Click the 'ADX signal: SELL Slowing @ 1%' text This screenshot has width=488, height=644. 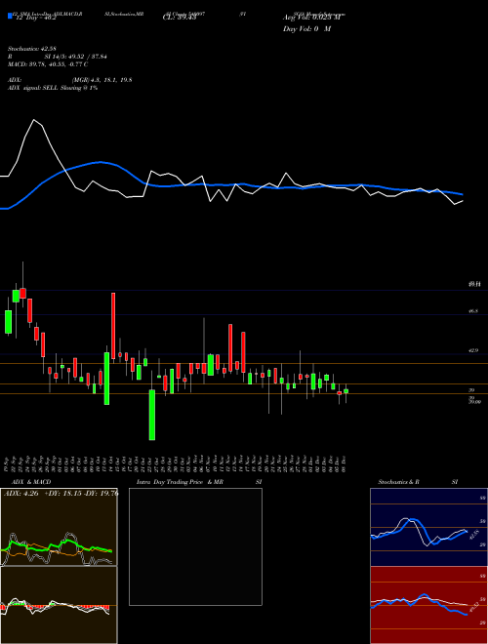(x=53, y=88)
